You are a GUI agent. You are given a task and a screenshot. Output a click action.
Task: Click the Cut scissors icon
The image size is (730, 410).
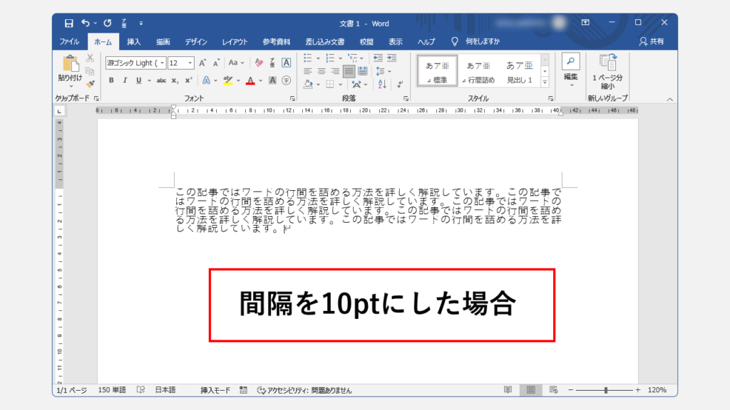coord(90,58)
